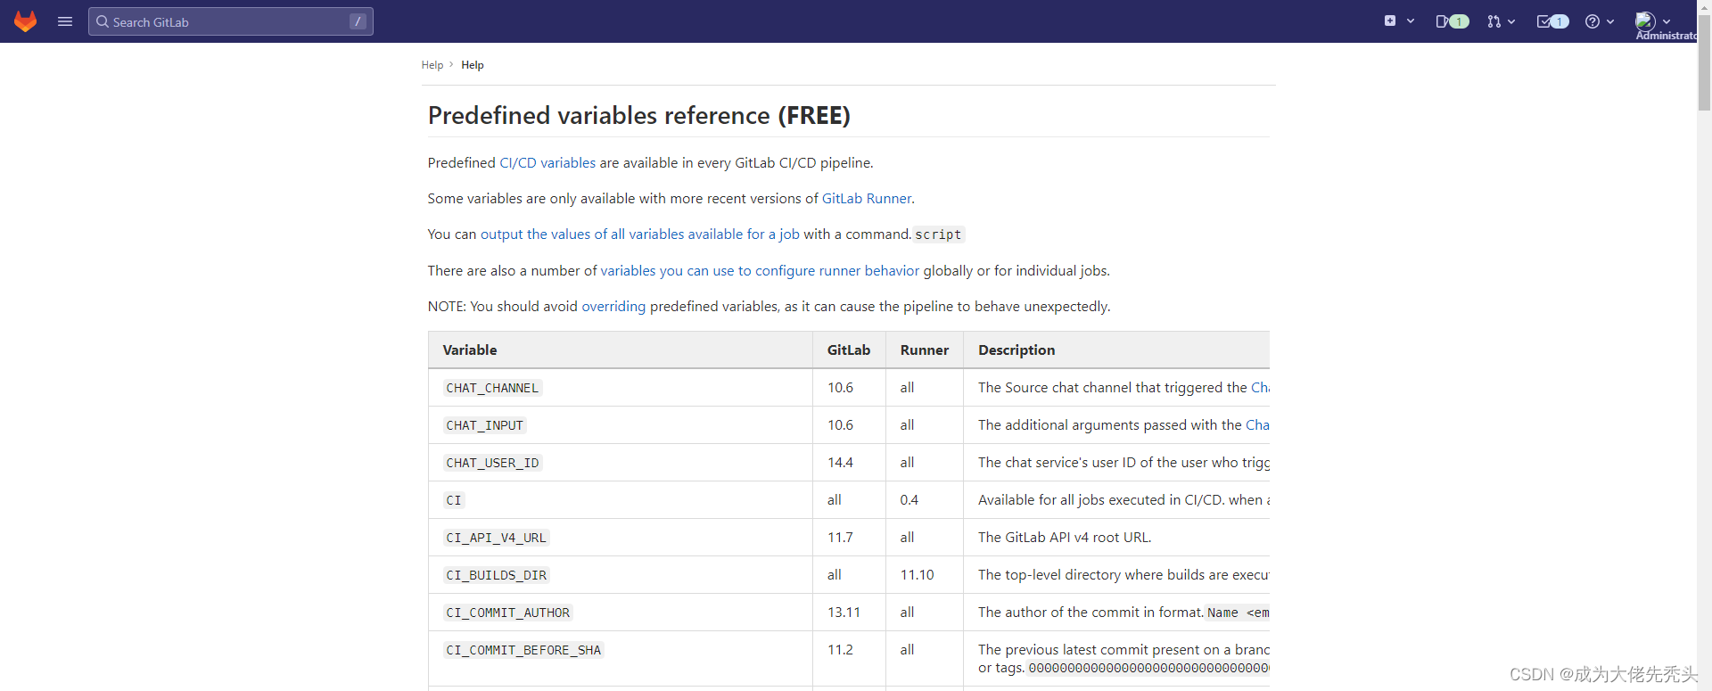Go to the first Help breadcrumb
The width and height of the screenshot is (1712, 691).
[x=432, y=65]
